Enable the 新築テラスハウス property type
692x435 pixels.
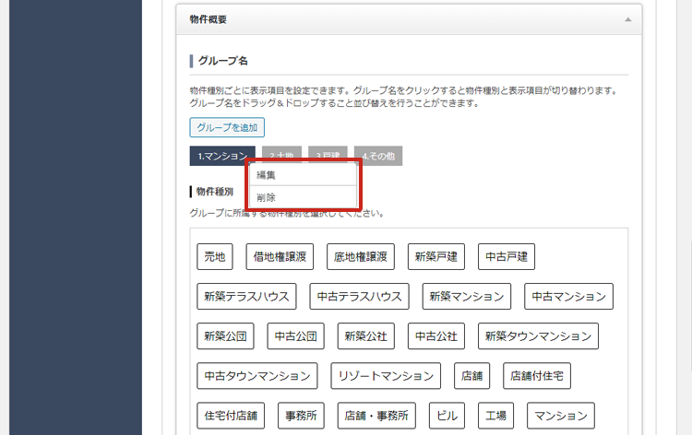[x=246, y=297]
